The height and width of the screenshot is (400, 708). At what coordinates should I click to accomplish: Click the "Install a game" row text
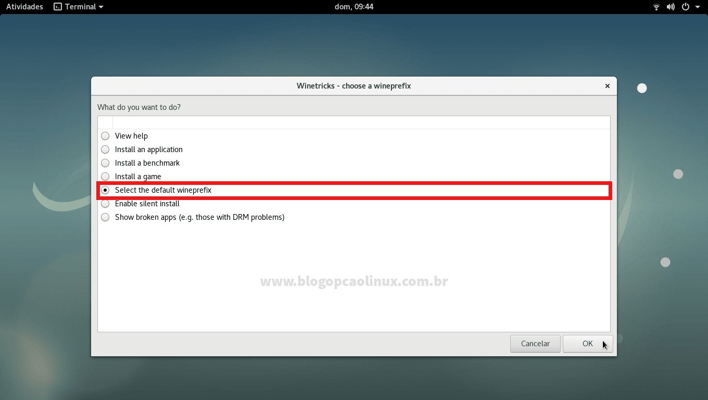(138, 177)
